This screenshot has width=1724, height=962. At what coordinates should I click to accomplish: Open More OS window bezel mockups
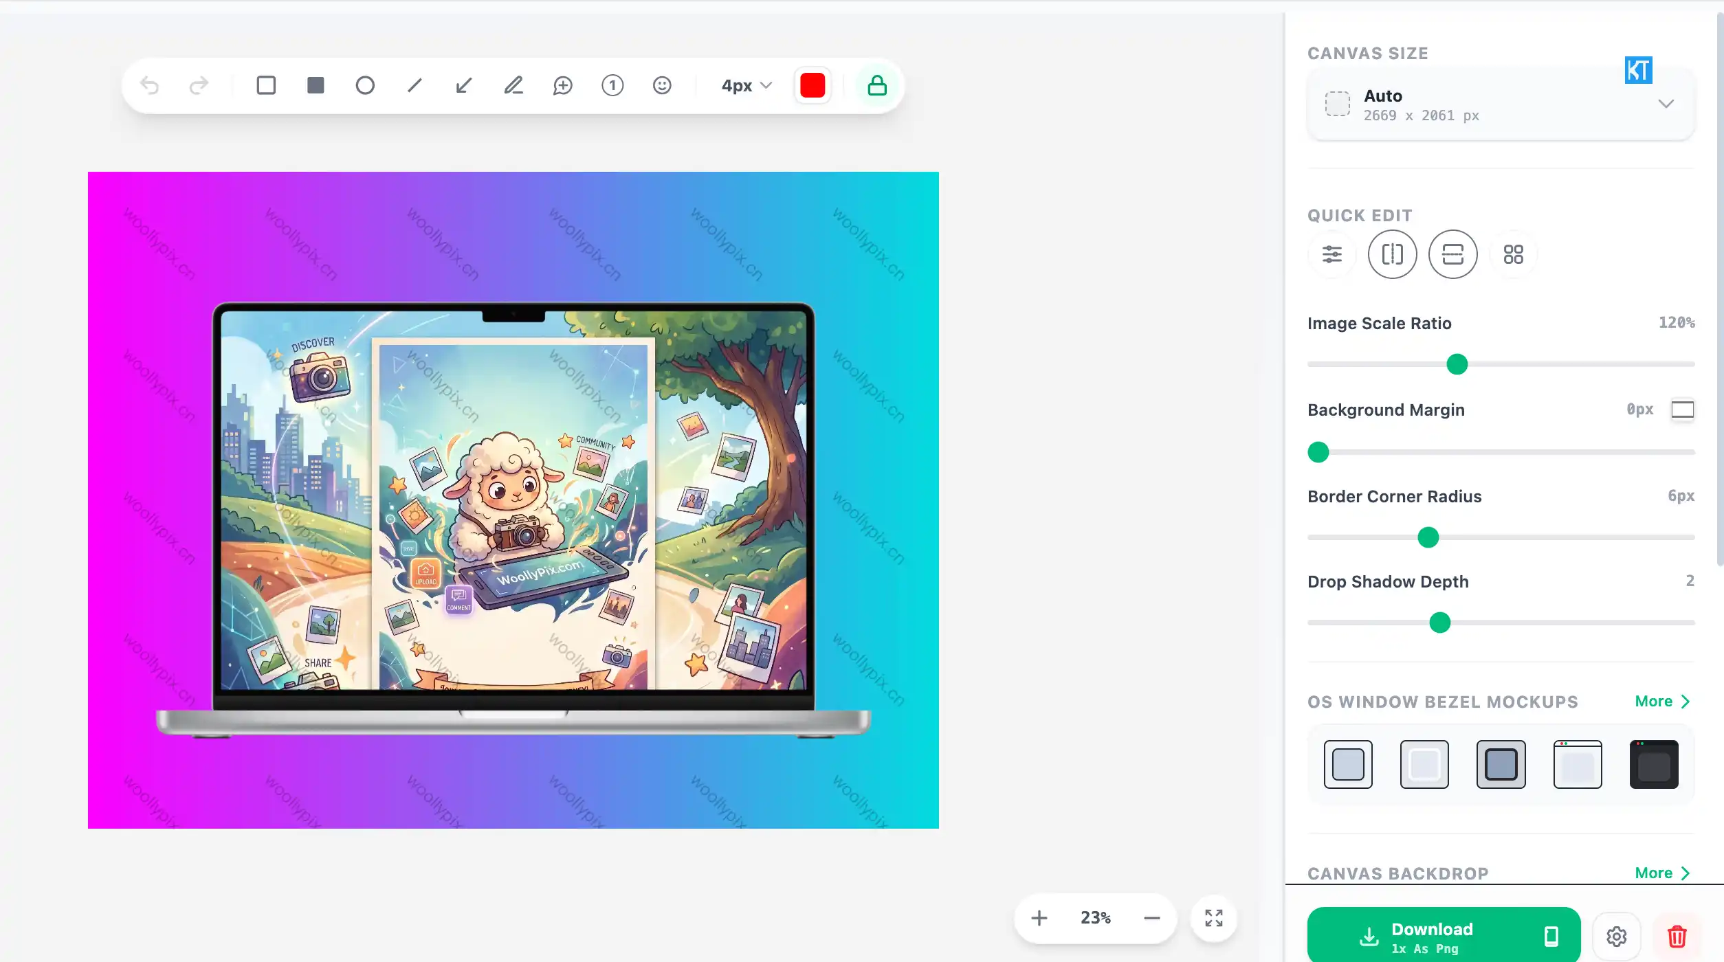[x=1662, y=702]
